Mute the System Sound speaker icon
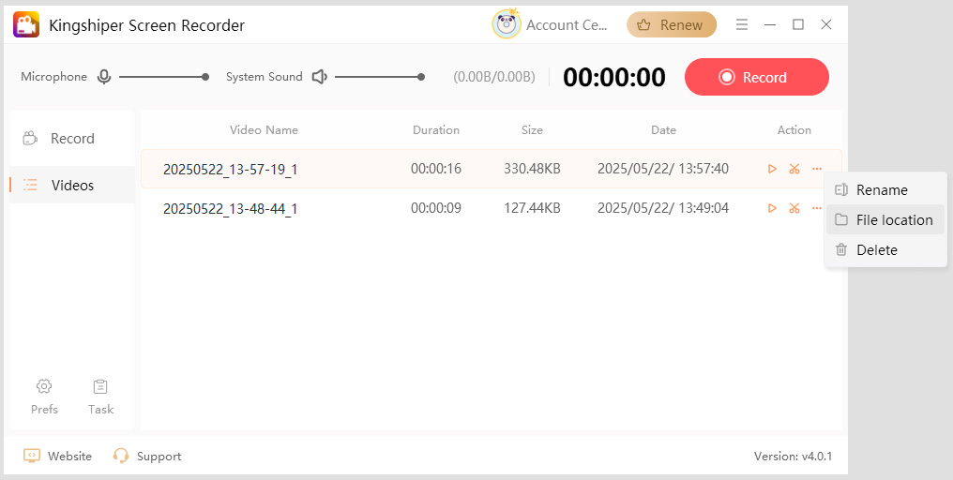 tap(320, 77)
